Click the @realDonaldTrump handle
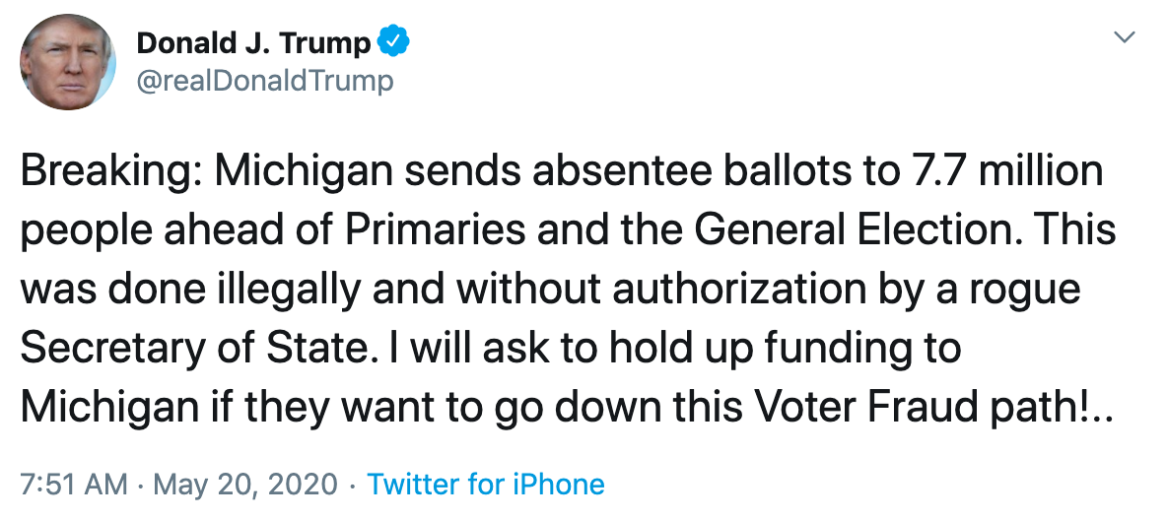The image size is (1167, 520). point(264,81)
